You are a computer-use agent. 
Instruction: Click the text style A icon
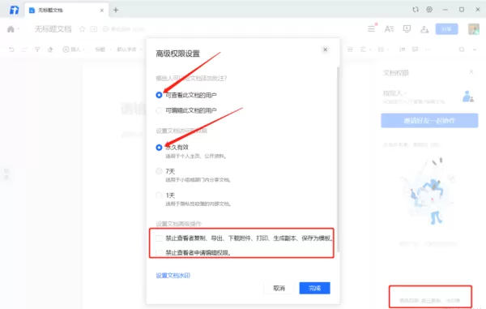coord(389,29)
